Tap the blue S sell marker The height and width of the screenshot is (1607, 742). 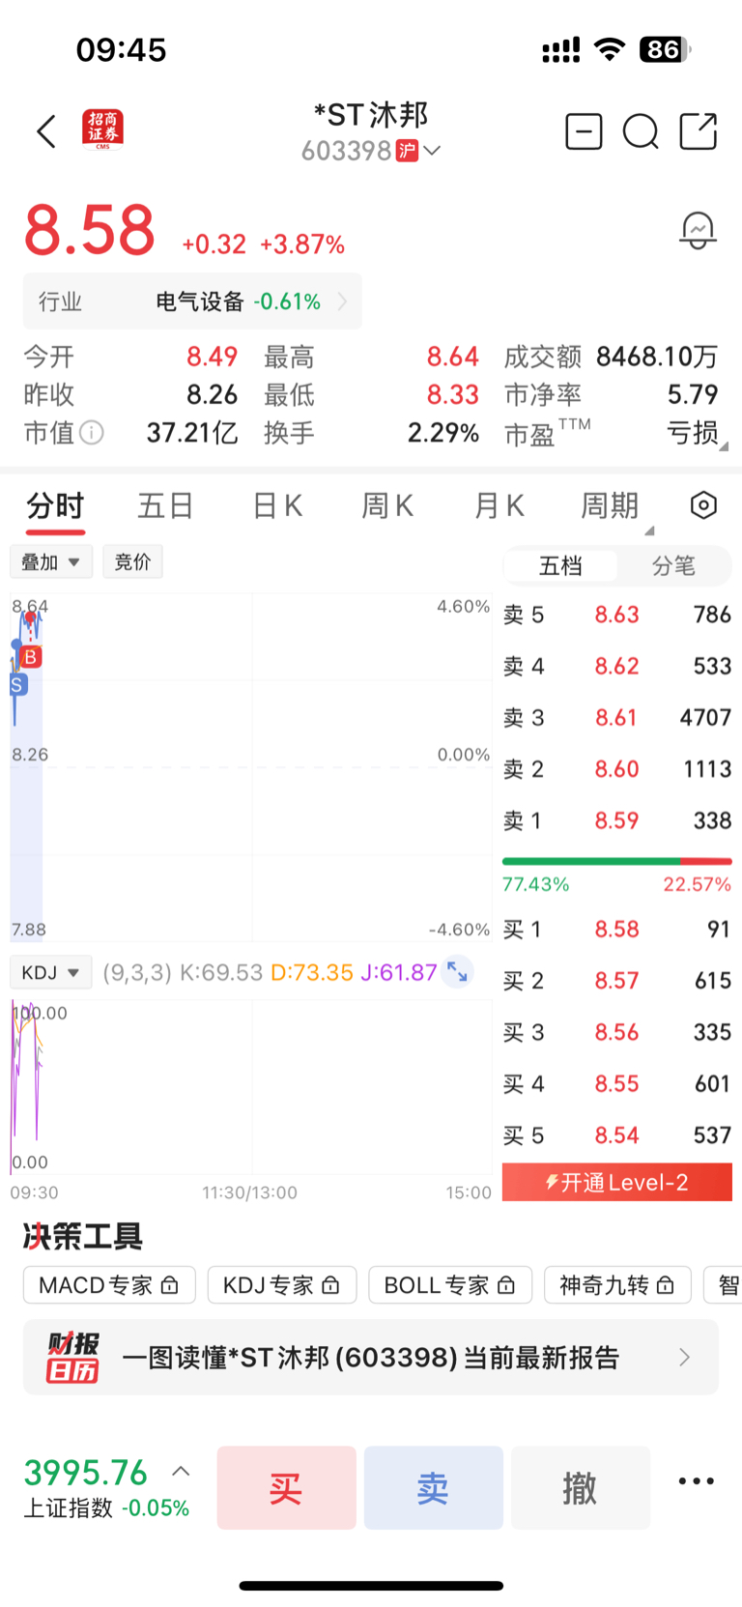click(16, 685)
